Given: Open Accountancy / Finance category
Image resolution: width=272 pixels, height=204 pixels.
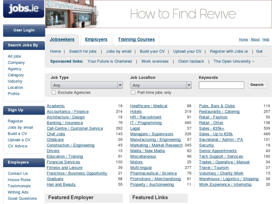Looking at the screenshot, I should tap(68, 112).
